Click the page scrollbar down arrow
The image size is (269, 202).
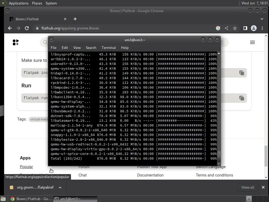coord(266,178)
